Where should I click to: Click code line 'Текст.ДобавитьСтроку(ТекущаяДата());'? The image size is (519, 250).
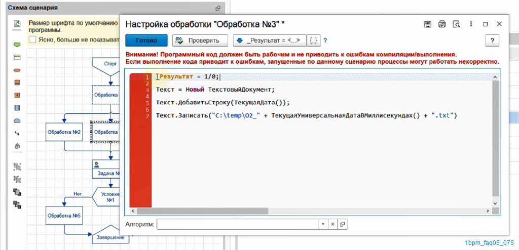click(223, 103)
